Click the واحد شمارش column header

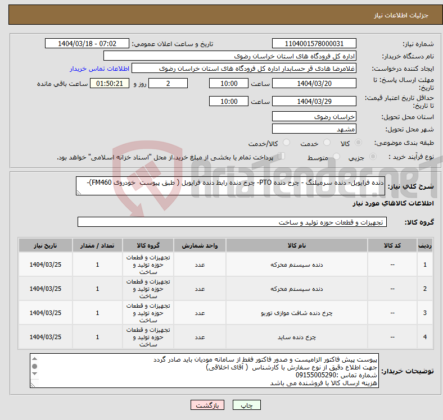[200, 245]
